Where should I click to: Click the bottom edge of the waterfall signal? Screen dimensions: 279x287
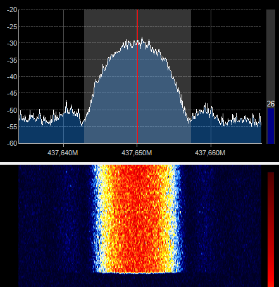pos(138,273)
